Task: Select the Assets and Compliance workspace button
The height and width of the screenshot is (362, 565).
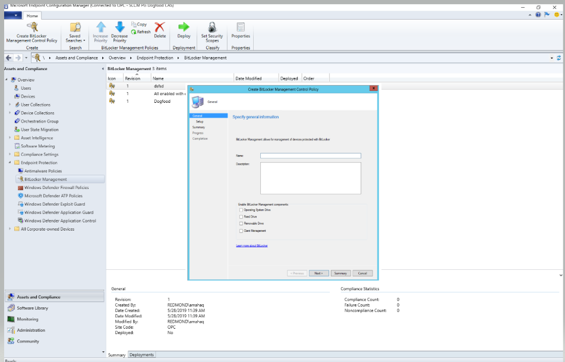Action: [55, 297]
